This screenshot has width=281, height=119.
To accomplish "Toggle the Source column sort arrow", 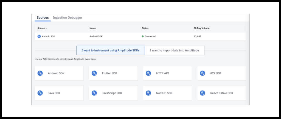I will point(47,28).
